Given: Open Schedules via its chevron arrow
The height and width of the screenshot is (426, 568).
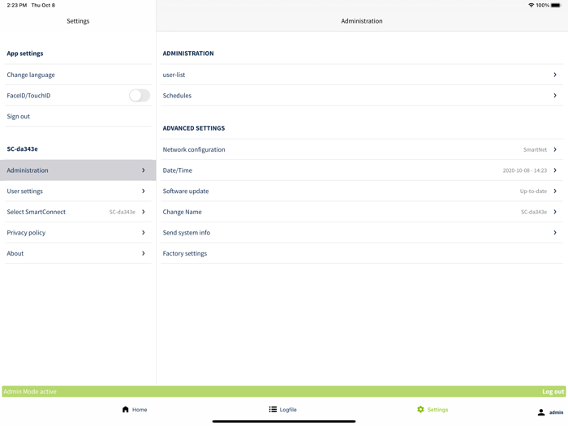Looking at the screenshot, I should (555, 96).
